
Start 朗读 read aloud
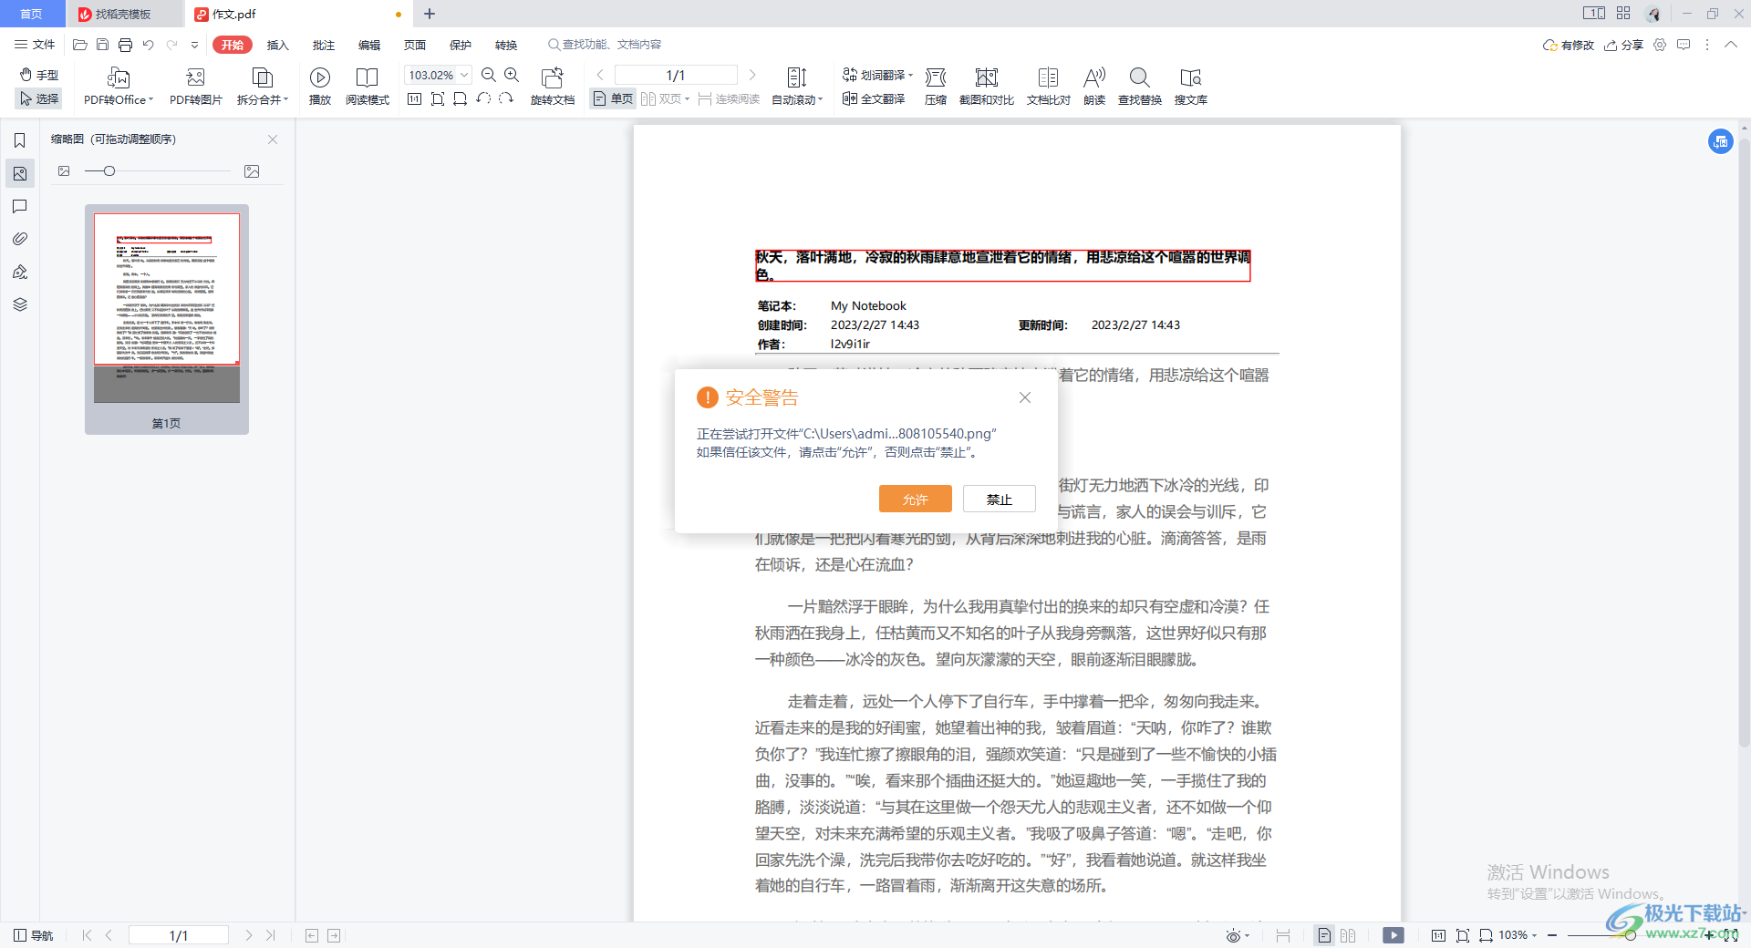click(1094, 87)
